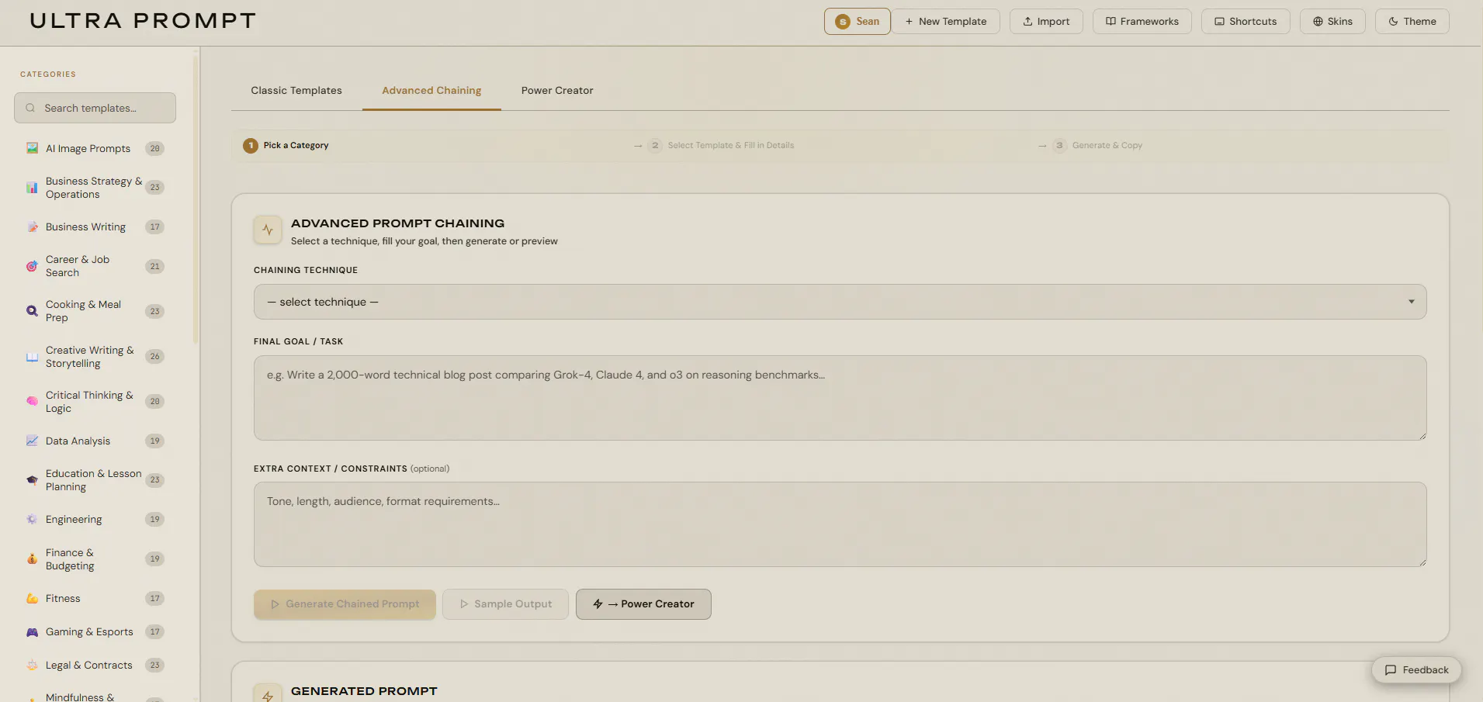Click the Business Writing pencil icon
Viewport: 1483px width, 702px height.
(32, 227)
